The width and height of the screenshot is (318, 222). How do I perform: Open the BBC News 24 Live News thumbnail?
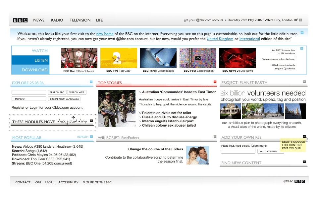(x=238, y=58)
